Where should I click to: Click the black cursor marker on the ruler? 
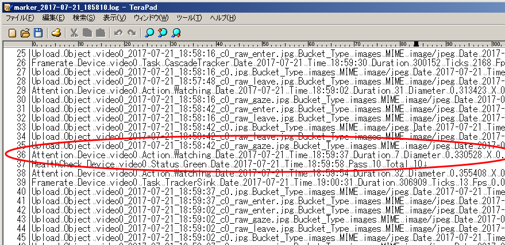click(417, 44)
